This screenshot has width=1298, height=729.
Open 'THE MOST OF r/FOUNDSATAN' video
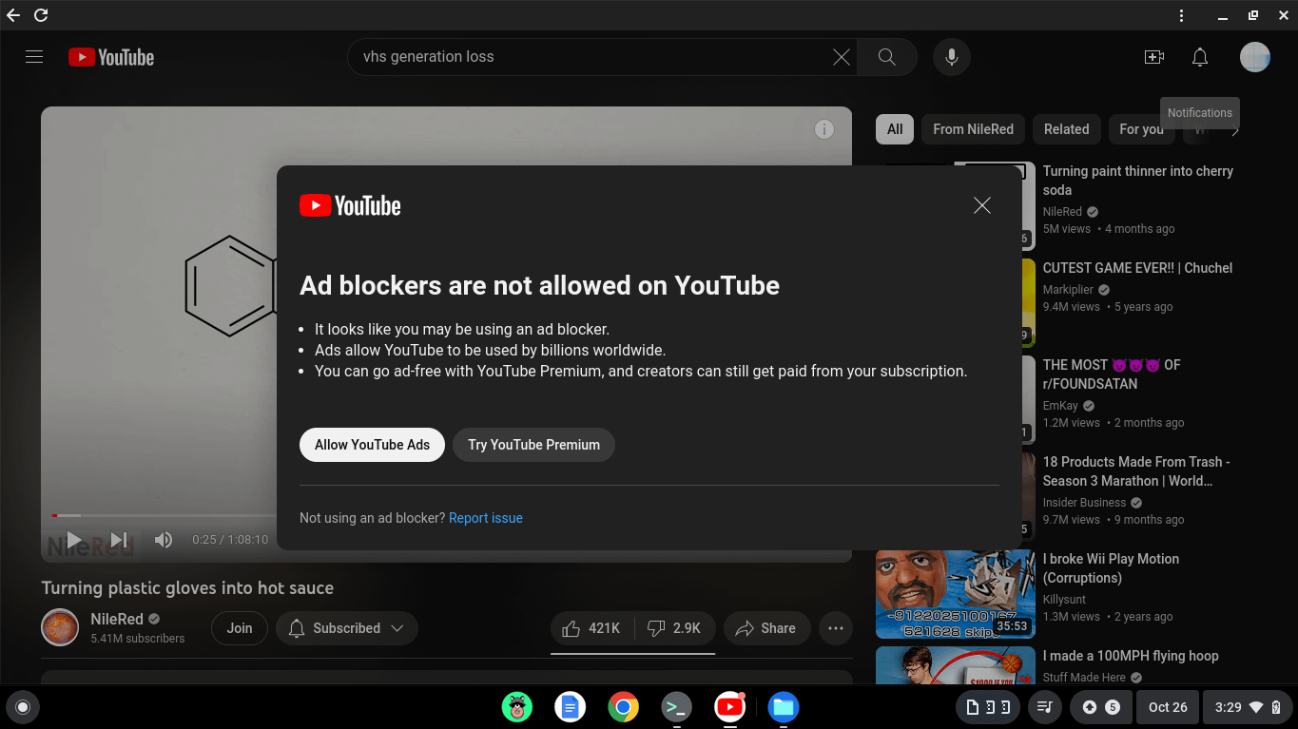click(1112, 374)
